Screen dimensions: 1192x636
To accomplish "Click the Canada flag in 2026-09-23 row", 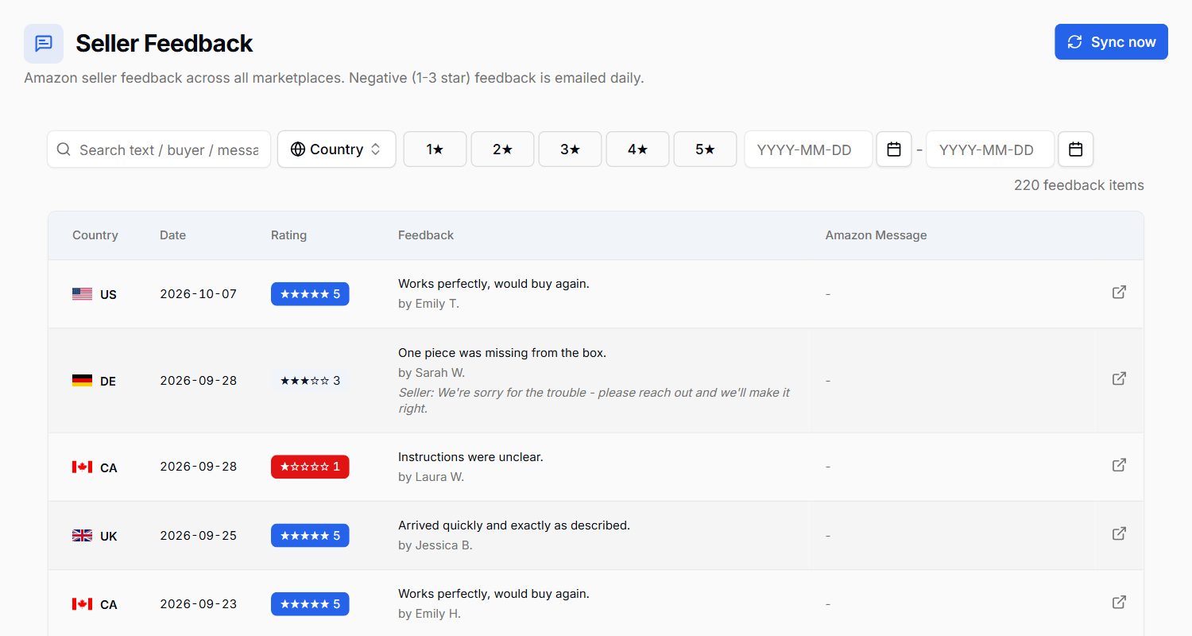I will [x=82, y=604].
